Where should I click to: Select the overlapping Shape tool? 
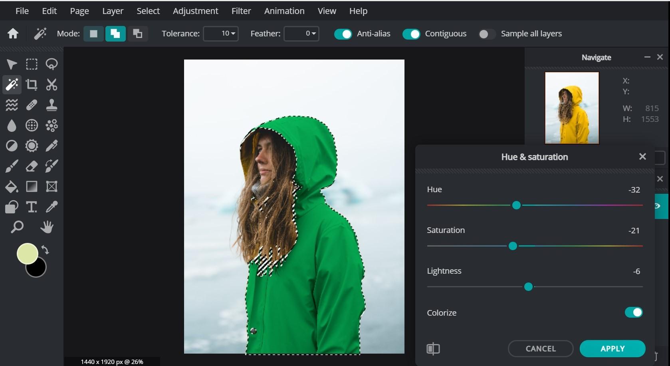[12, 207]
